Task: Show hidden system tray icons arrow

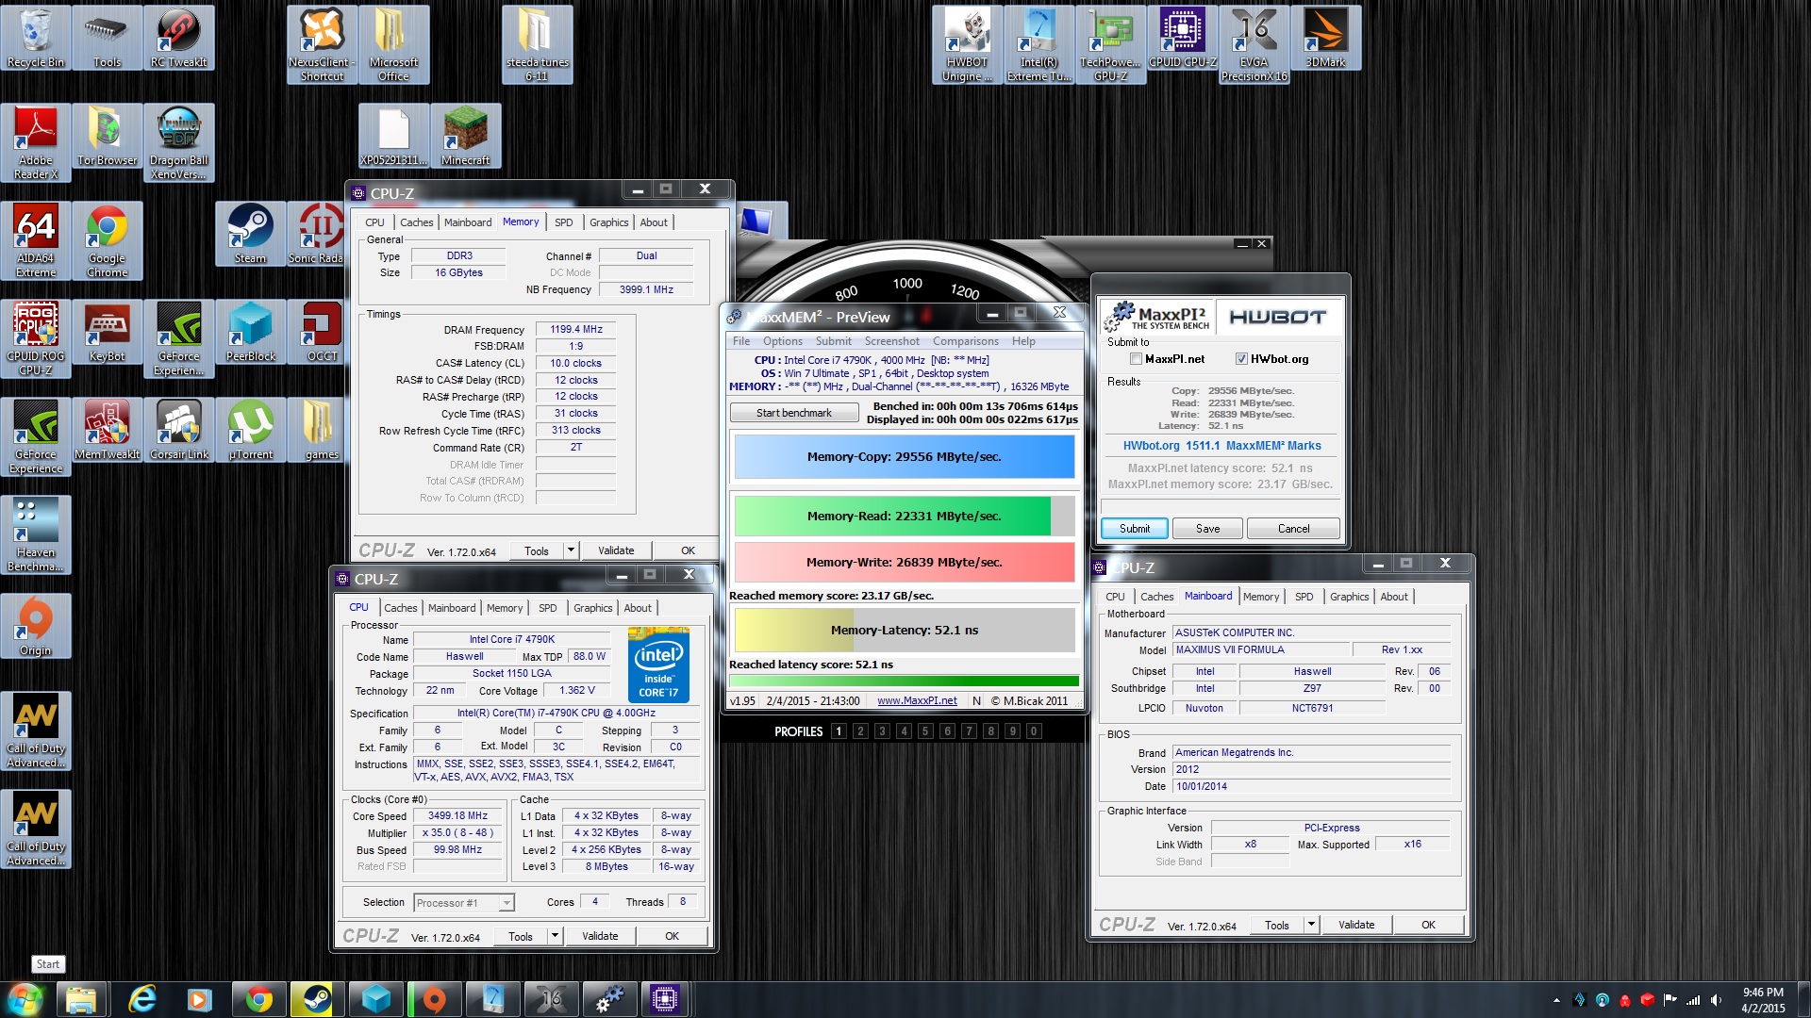Action: [x=1556, y=1000]
